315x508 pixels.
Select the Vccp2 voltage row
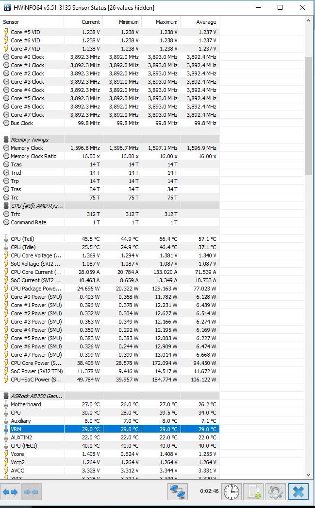[x=110, y=462]
